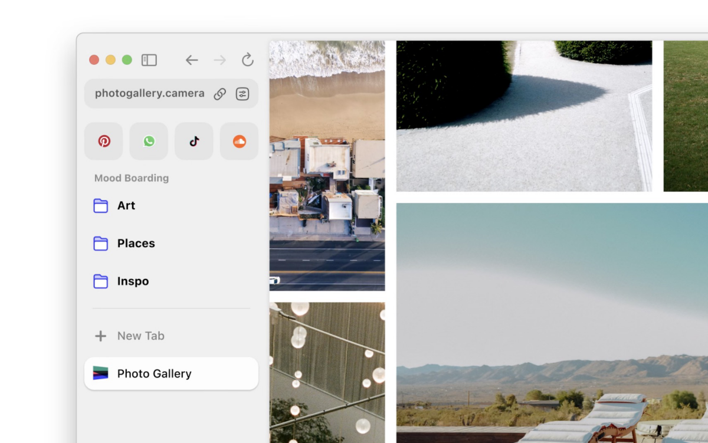The width and height of the screenshot is (708, 443).
Task: Go forward with the right arrow
Action: coord(219,60)
